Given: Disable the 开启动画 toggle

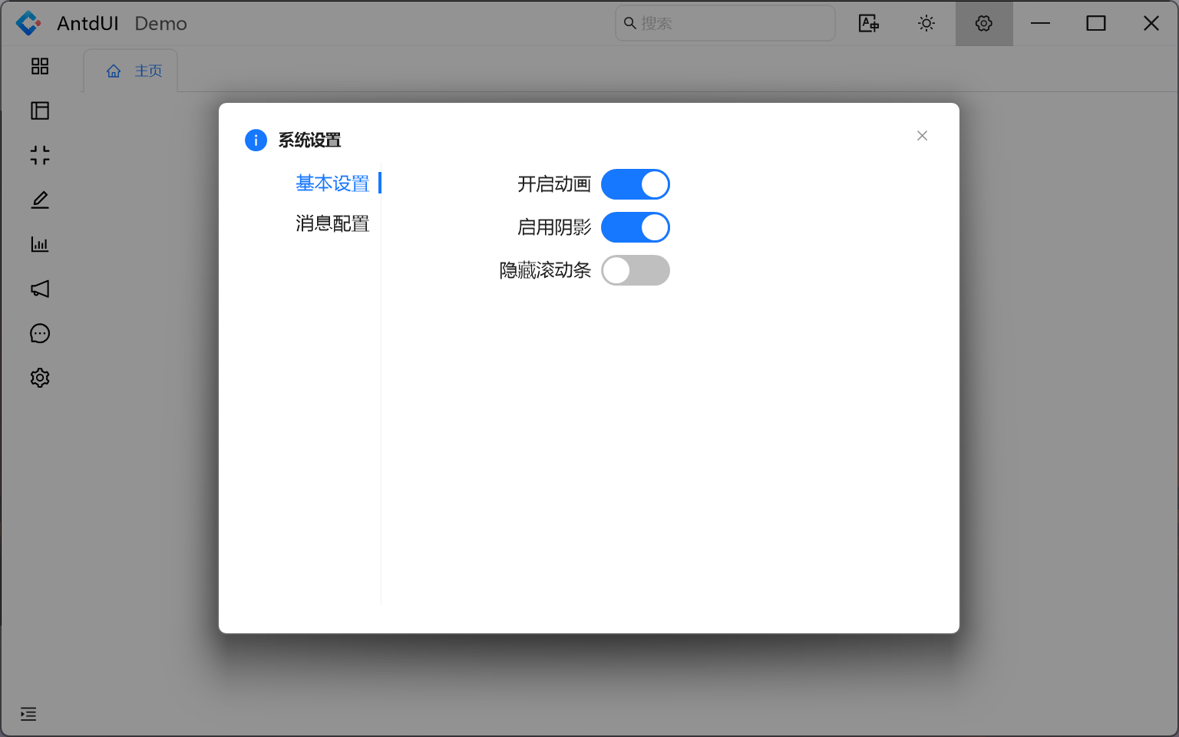Looking at the screenshot, I should [x=636, y=184].
